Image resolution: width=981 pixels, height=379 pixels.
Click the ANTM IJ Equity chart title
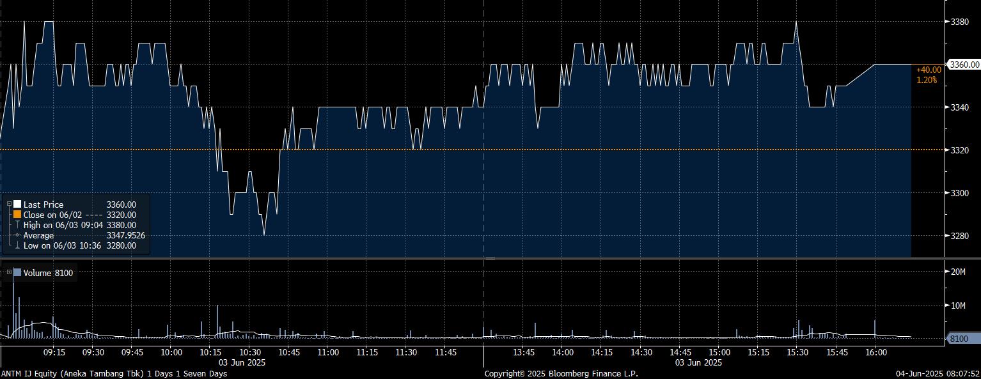(x=114, y=373)
